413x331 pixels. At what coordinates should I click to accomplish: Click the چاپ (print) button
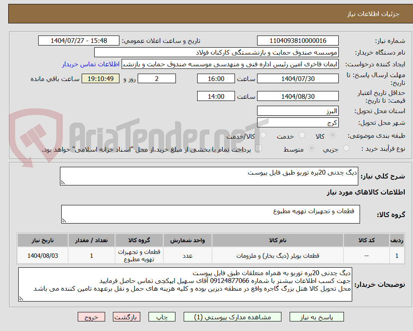tap(161, 317)
